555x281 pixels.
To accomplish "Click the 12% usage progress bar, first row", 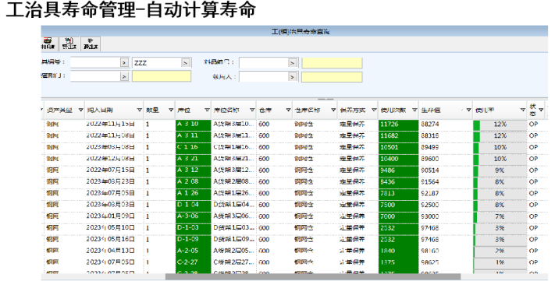I will pyautogui.click(x=500, y=125).
